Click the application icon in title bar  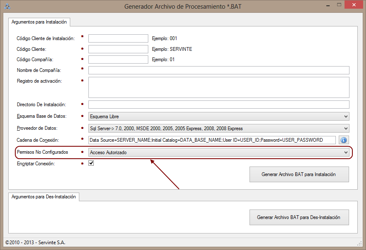(x=7, y=6)
